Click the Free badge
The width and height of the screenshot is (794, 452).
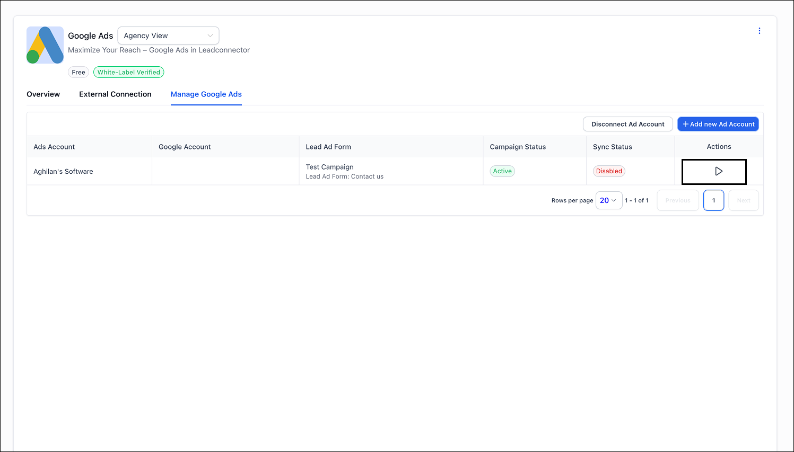click(x=78, y=72)
